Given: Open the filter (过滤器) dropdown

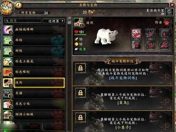Looking at the screenshot, I should point(54,21).
